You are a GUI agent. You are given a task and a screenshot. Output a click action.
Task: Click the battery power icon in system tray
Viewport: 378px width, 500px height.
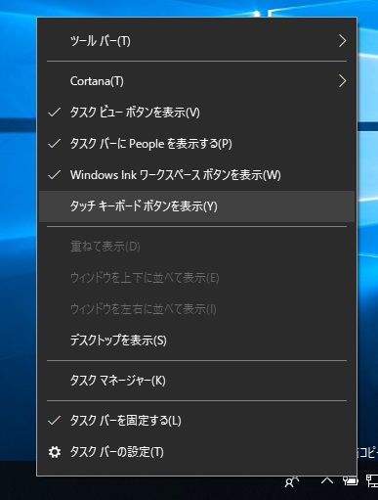tap(351, 480)
